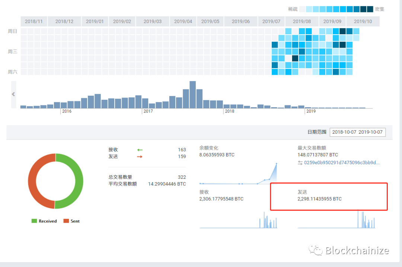The image size is (402, 267).
Task: Click the darkest navy cell in the 周日 row
Action: (342, 31)
